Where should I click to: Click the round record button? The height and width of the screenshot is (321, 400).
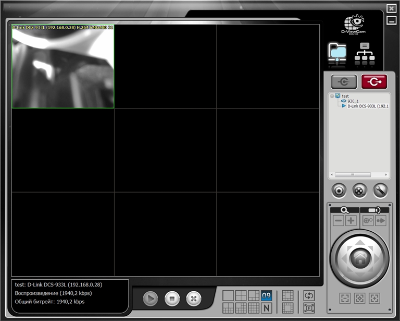click(x=339, y=191)
